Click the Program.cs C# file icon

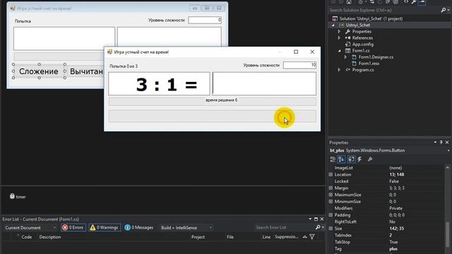click(348, 70)
